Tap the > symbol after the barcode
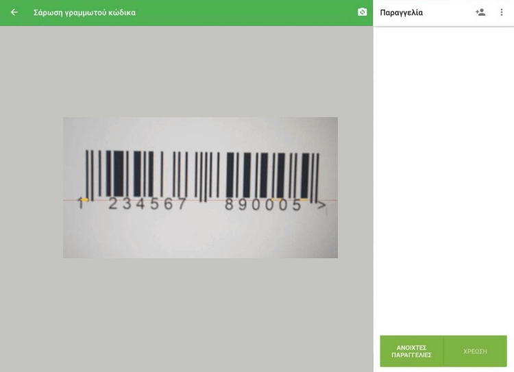 (x=321, y=205)
